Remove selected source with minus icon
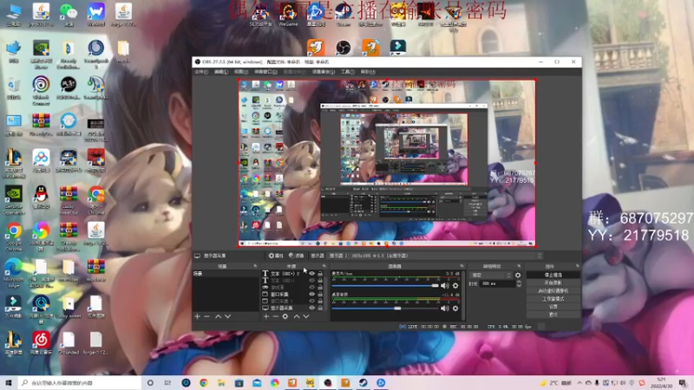Image resolution: width=694 pixels, height=390 pixels. 275,316
